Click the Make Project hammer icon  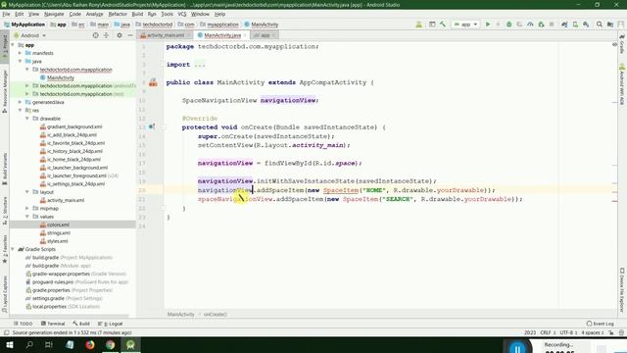point(443,25)
